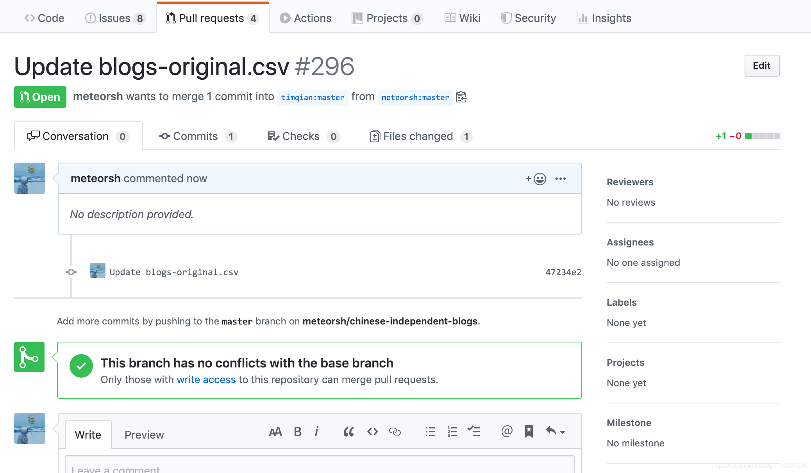Image resolution: width=811 pixels, height=473 pixels.
Task: Add a link with the chain icon
Action: [x=395, y=432]
